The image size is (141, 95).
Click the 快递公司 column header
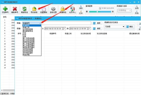coord(68,34)
